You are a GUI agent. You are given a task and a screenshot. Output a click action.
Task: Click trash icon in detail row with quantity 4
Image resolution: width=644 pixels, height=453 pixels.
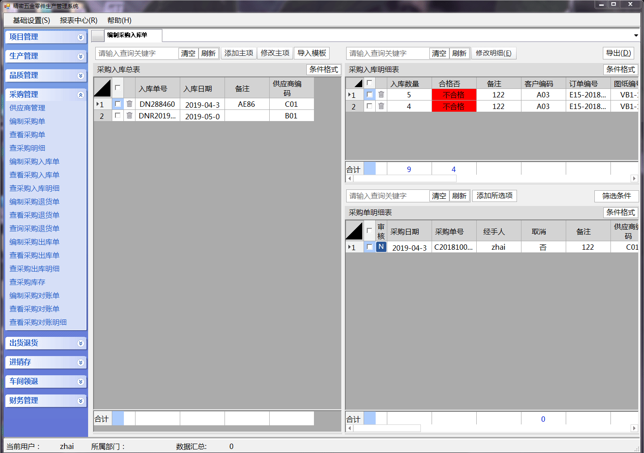pos(381,106)
